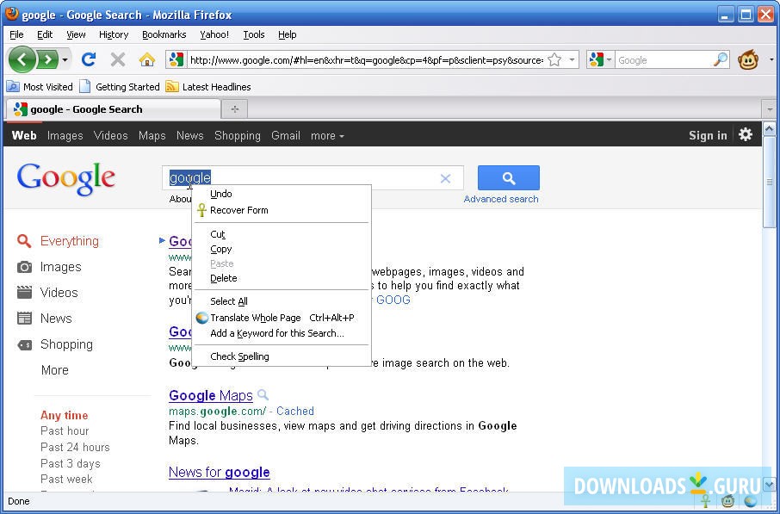Click the globe icon in the status bar
Viewport: 780px width, 514px height.
(751, 500)
